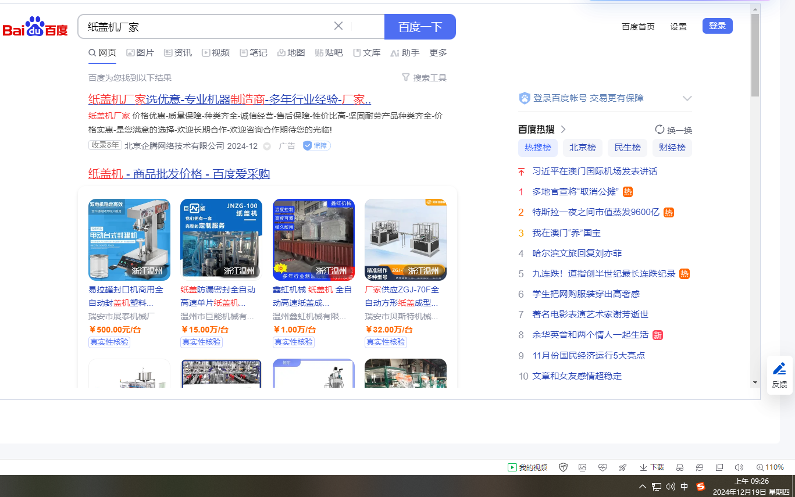Toggle incognito glasses mode in status bar
This screenshot has width=795, height=497.
coord(679,467)
